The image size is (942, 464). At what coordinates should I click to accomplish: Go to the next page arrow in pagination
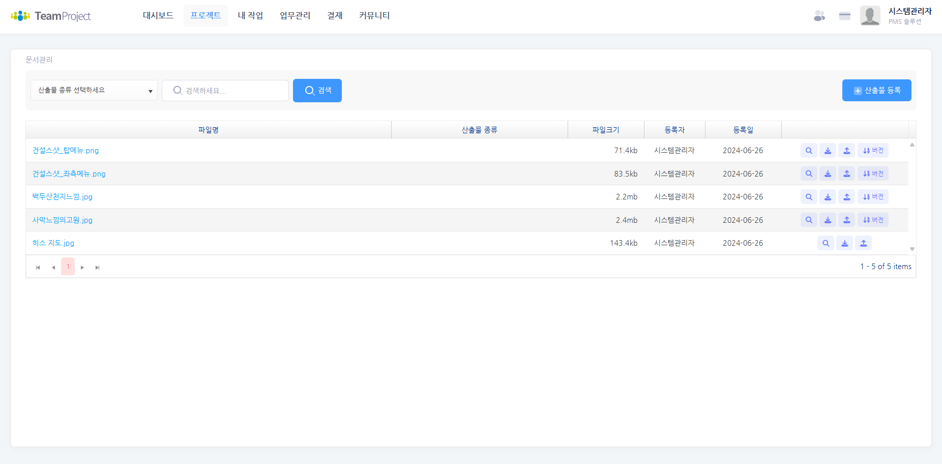click(82, 267)
